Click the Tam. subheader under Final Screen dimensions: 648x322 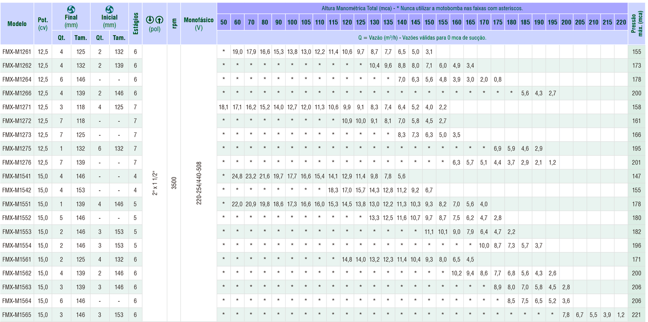(81, 38)
